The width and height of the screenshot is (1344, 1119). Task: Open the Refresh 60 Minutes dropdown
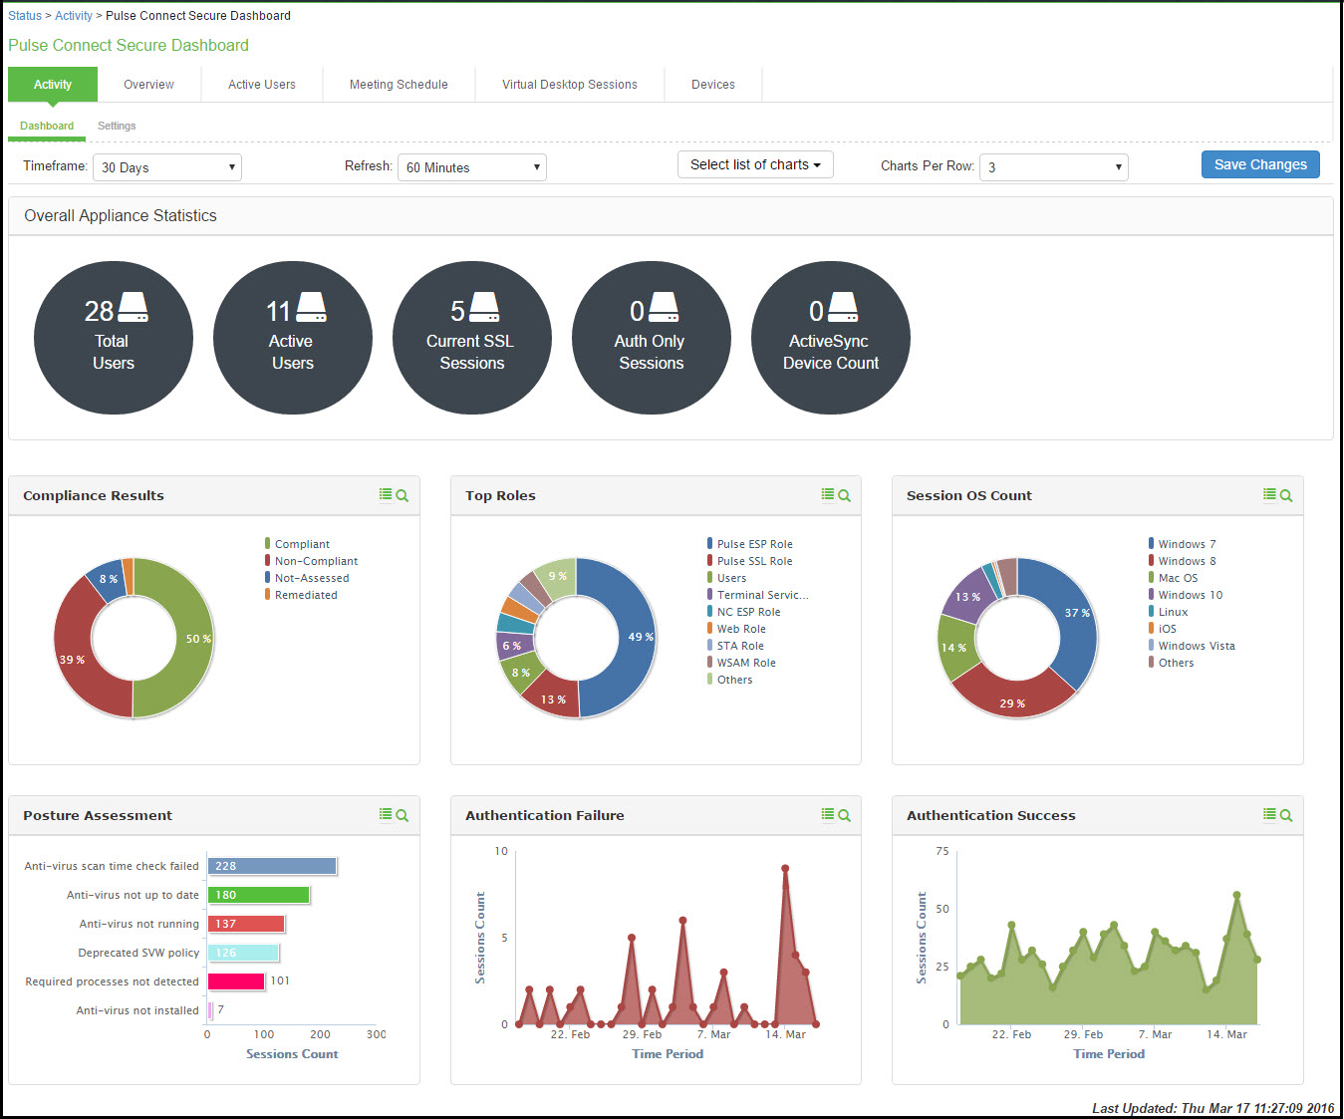pos(472,167)
